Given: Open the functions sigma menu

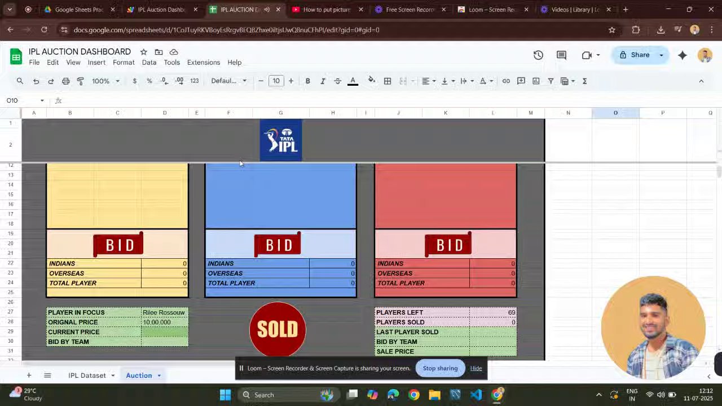Looking at the screenshot, I should pos(584,81).
